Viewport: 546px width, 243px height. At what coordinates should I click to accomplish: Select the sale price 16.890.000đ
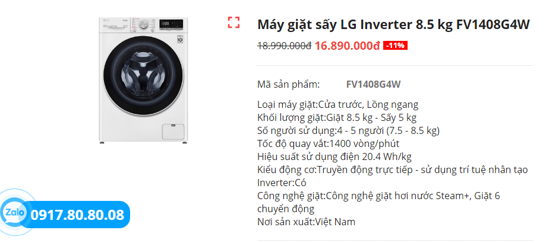coord(347,46)
